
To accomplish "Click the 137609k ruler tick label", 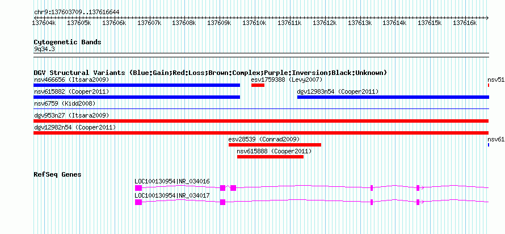I will coord(220,23).
